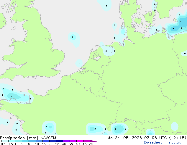187x145 pixels.
Task: Click the '(12+18)' forecast run text
Action: [x=178, y=138]
